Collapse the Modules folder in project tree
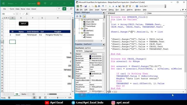The height and width of the screenshot is (105, 187). 79,33
